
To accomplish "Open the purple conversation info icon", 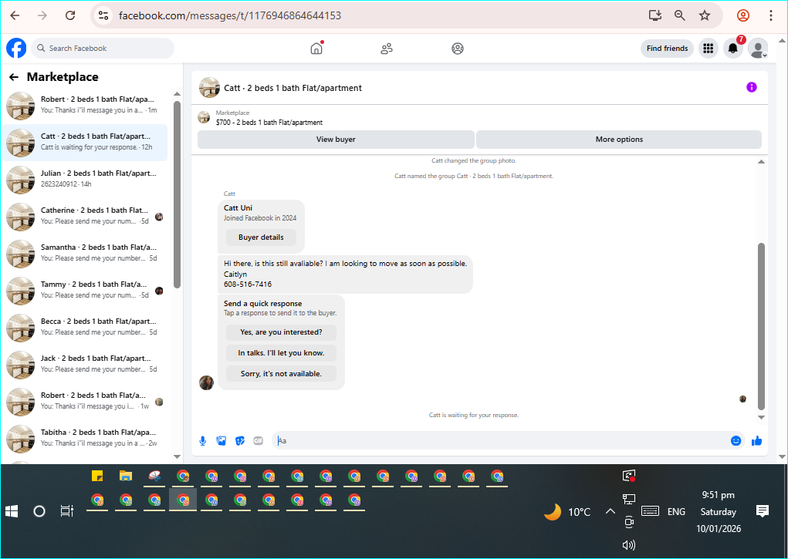I will point(751,87).
